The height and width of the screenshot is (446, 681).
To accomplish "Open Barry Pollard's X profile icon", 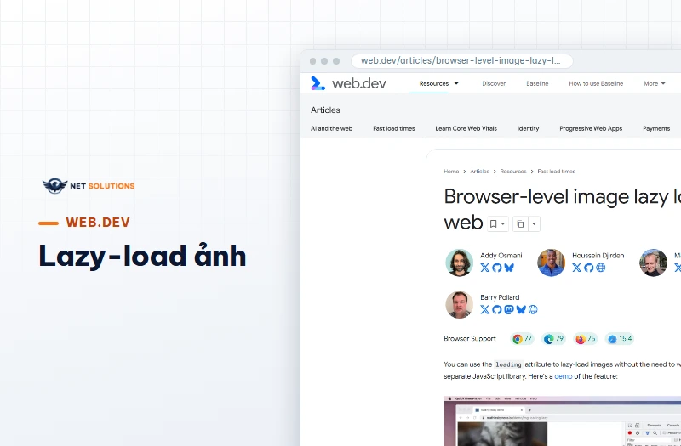I will click(484, 309).
